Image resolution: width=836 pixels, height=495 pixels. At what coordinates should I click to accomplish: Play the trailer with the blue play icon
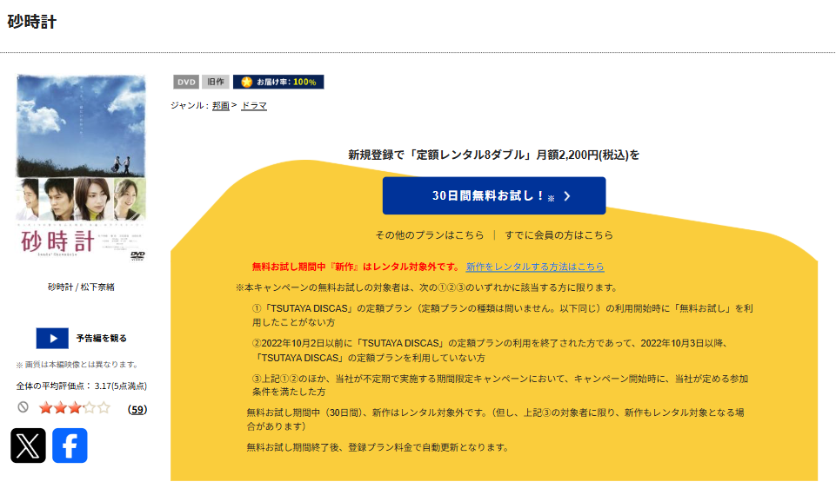pyautogui.click(x=52, y=339)
